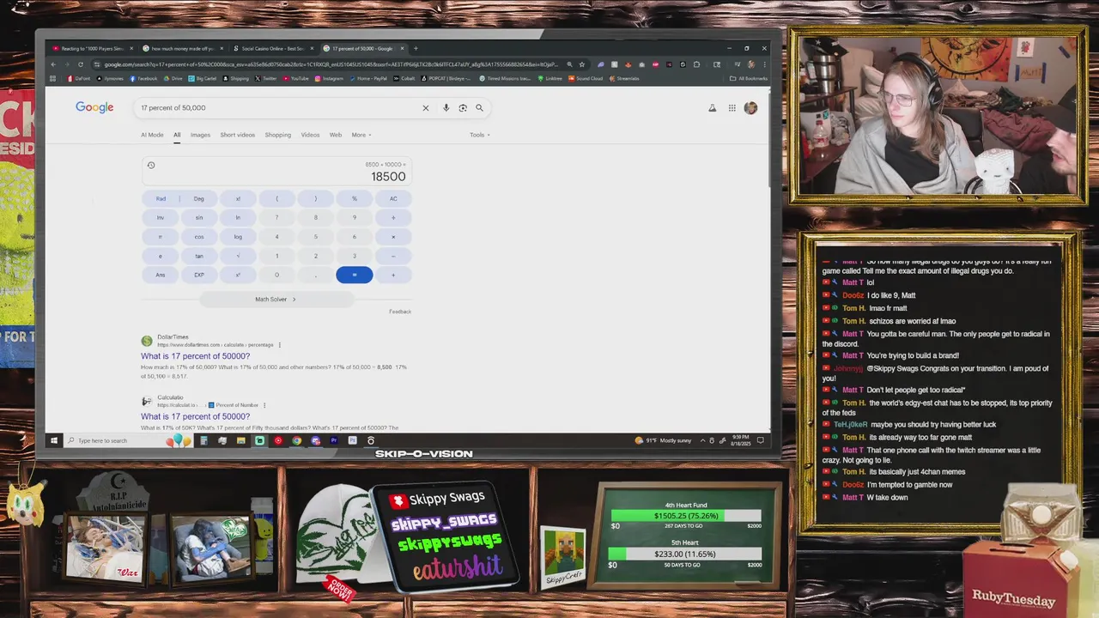Select the Images search tab

point(200,135)
